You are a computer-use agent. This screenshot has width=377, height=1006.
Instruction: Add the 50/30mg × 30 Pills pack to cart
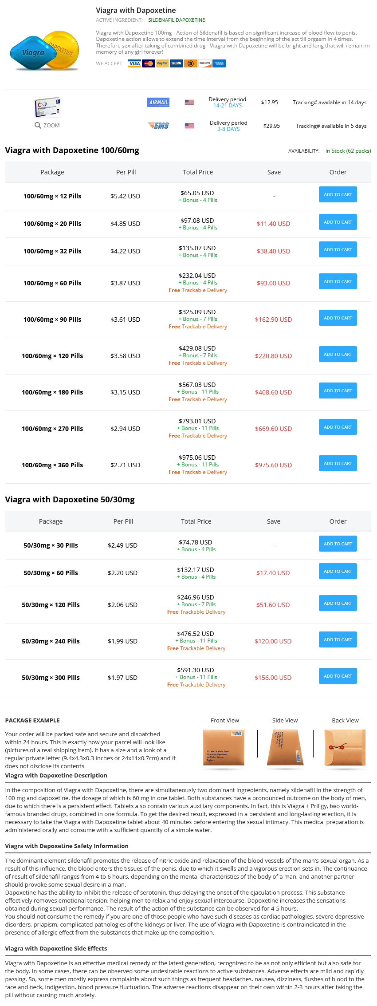pos(338,544)
